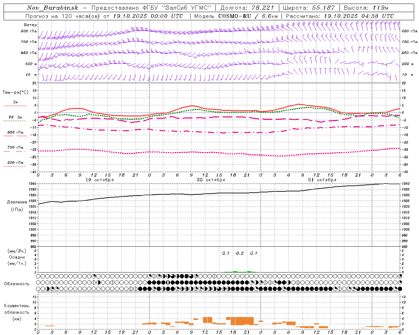419x335 pixels.
Task: Click the Осадки panel label
Action: tap(17, 257)
